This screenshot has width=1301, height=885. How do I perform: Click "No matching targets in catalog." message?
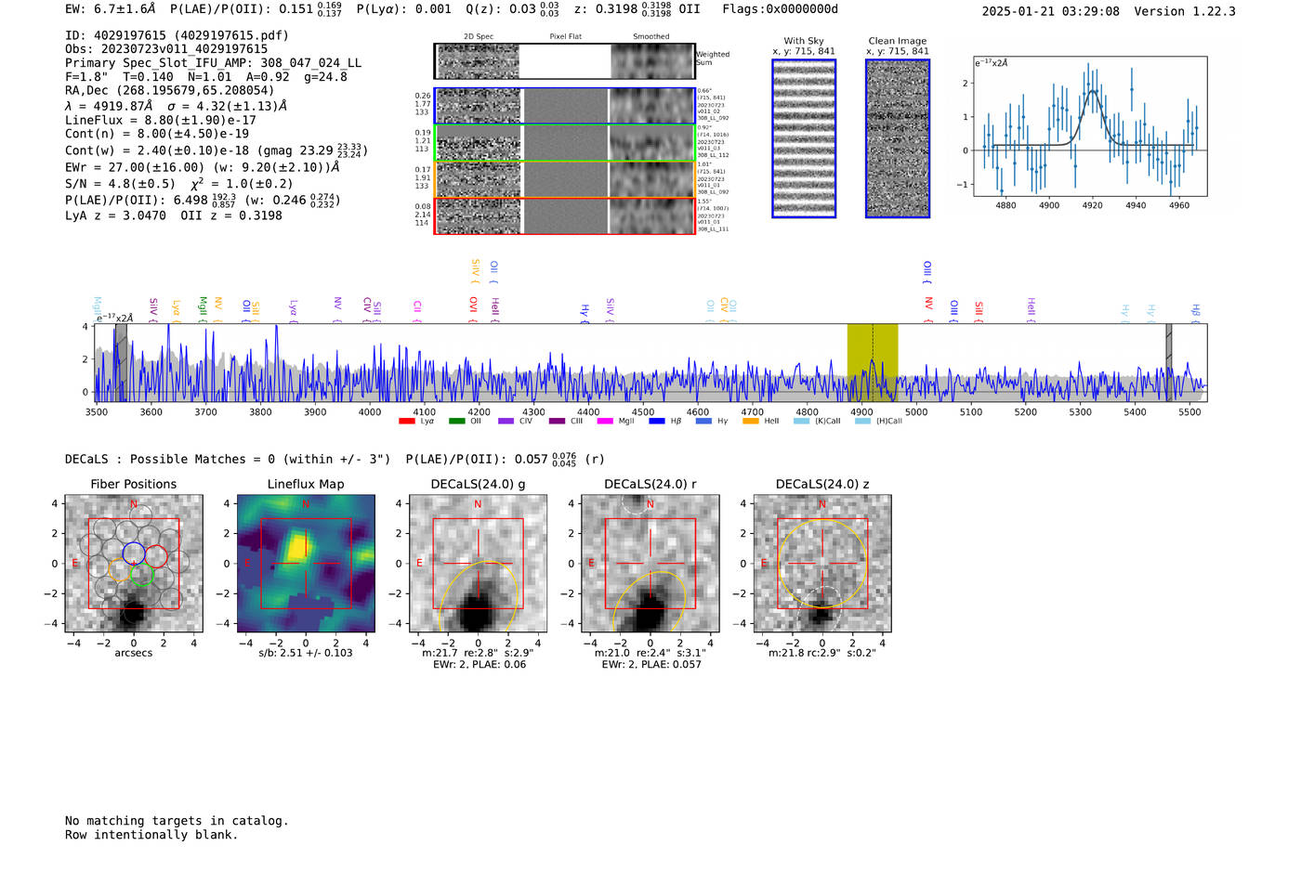click(x=177, y=821)
